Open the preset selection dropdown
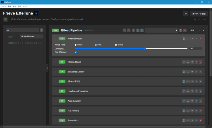This screenshot has width=212, height=128. tap(161, 31)
